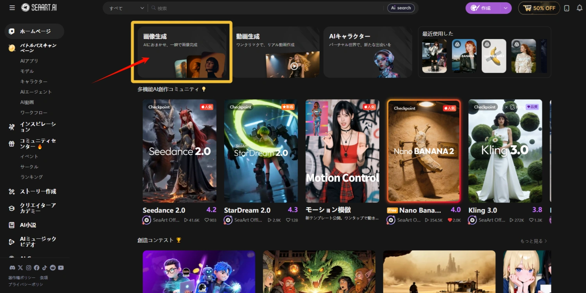The image size is (586, 293).
Task: Click the AIミュージックビデオ sidebar icon
Action: click(x=12, y=242)
